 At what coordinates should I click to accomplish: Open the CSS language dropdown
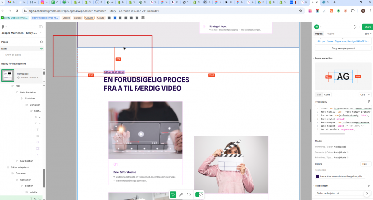[x=365, y=94]
